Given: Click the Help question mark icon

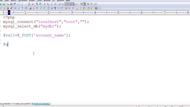Looking at the screenshot, I should pos(95,4).
